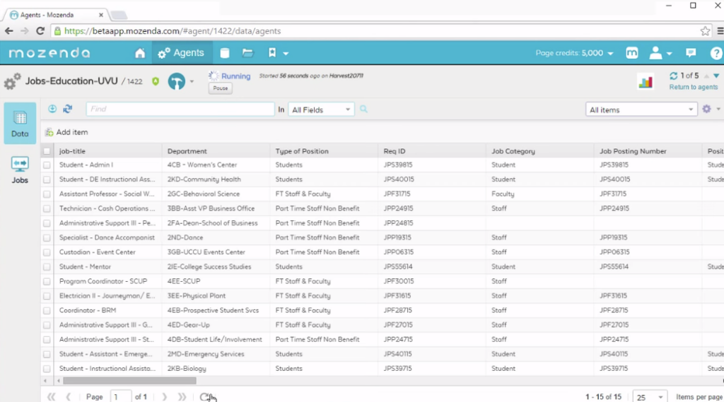
Task: Check the Coordinator - BRM row
Action: click(47, 311)
